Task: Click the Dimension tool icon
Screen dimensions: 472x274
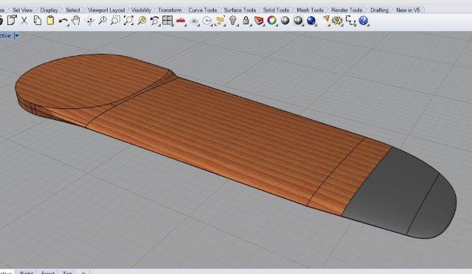Action: [x=350, y=21]
